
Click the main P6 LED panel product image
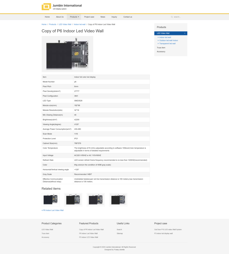[x=67, y=54]
